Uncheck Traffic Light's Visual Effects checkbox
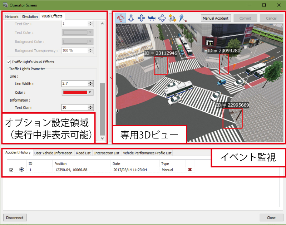The image size is (286, 225). (x=9, y=62)
